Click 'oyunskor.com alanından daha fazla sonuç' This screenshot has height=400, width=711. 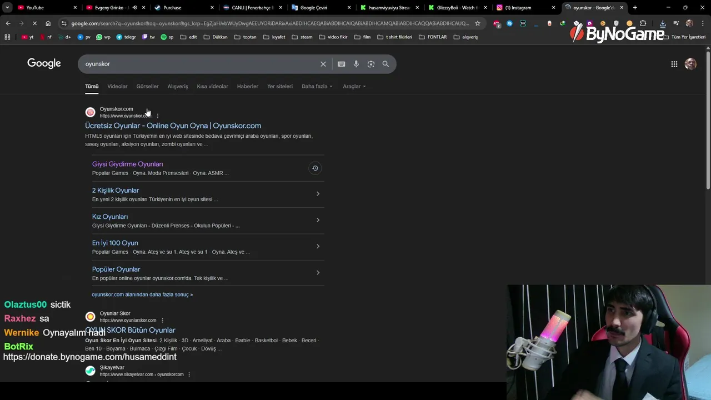point(142,294)
